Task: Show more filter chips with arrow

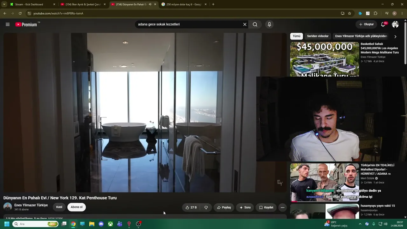Action: [395, 37]
